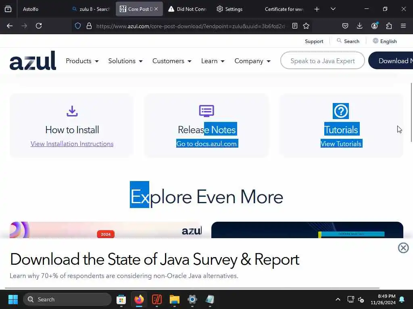This screenshot has width=413, height=309.
Task: Open the extensions puzzle icon
Action: 389,26
